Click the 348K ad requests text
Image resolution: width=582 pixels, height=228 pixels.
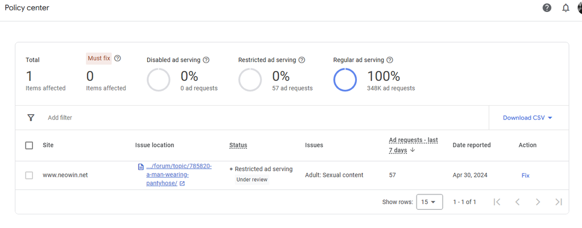click(391, 88)
